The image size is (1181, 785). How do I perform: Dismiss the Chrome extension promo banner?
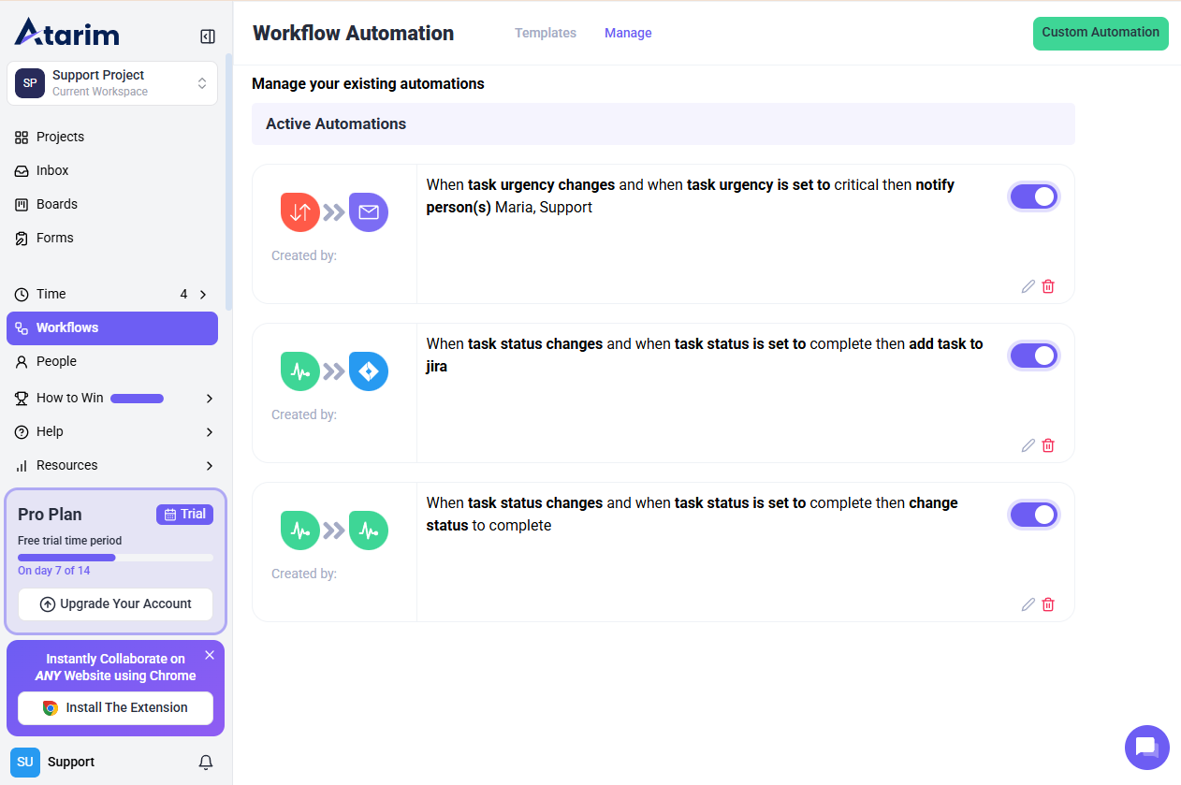pyautogui.click(x=210, y=655)
